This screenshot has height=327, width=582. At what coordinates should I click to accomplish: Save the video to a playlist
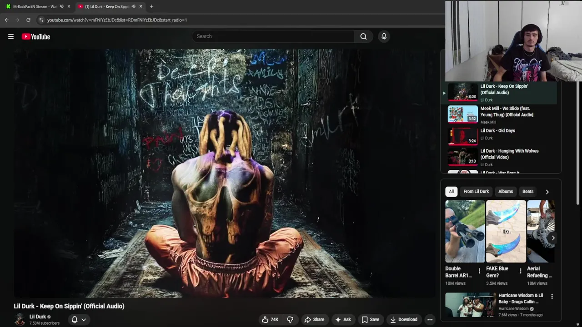370,319
